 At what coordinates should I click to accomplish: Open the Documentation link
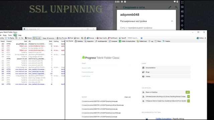pyautogui.click(x=166, y=68)
